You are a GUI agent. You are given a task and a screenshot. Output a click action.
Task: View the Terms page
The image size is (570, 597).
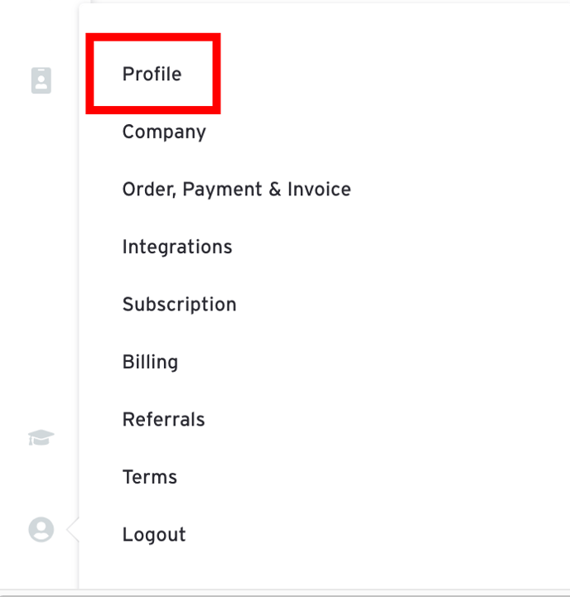pyautogui.click(x=150, y=477)
